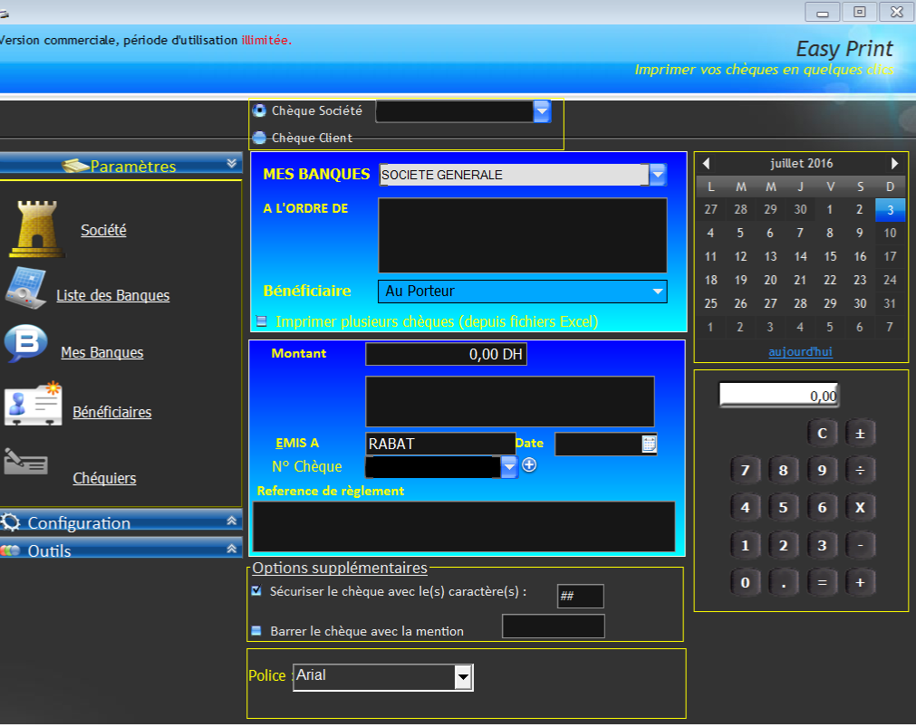Open the Bénéficiaires link
Screen dimensions: 916x727
click(x=112, y=412)
